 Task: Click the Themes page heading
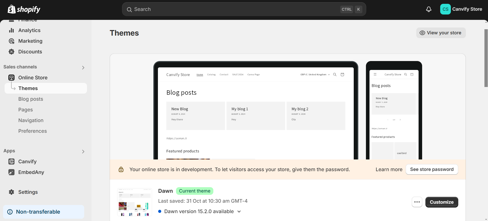pos(124,33)
